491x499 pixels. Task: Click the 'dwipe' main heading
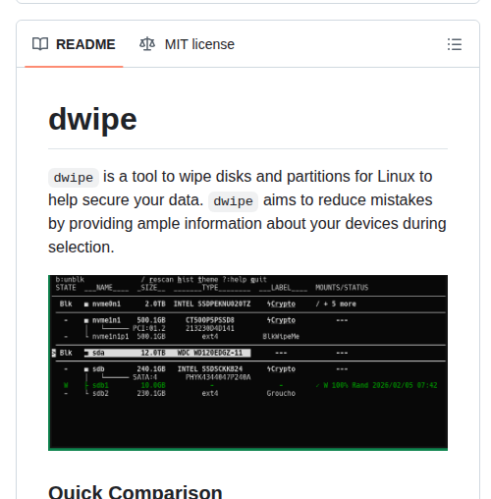(x=92, y=120)
